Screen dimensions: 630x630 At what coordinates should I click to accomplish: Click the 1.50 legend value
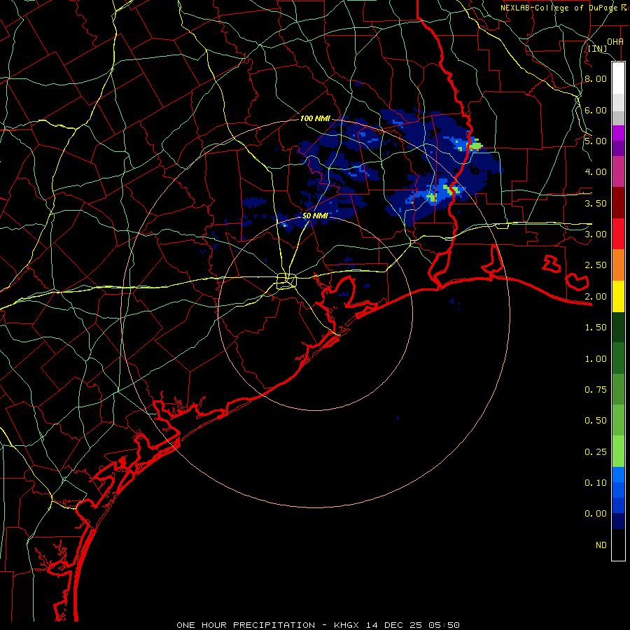point(596,328)
